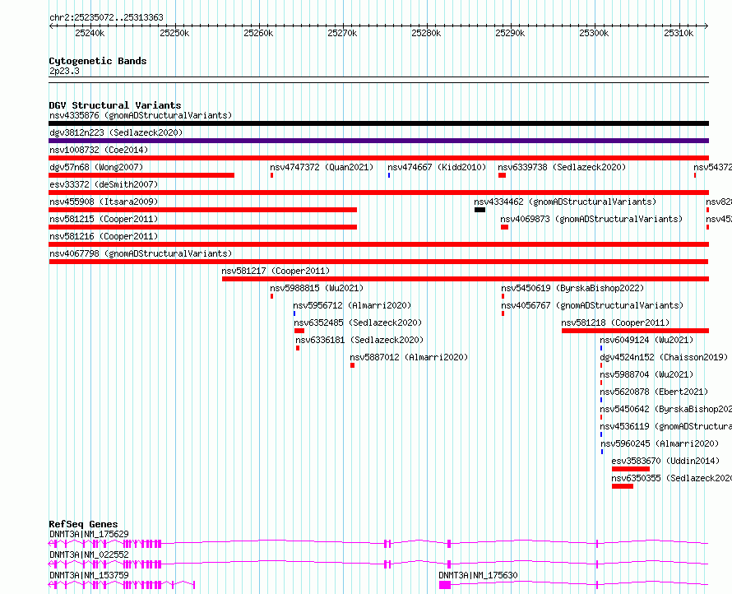Screen dimensions: 732x594
Task: Select nsv5450619 ByrskaBishop2022 variant label
Action: click(572, 288)
